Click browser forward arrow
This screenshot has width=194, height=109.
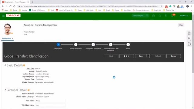coord(7,6)
